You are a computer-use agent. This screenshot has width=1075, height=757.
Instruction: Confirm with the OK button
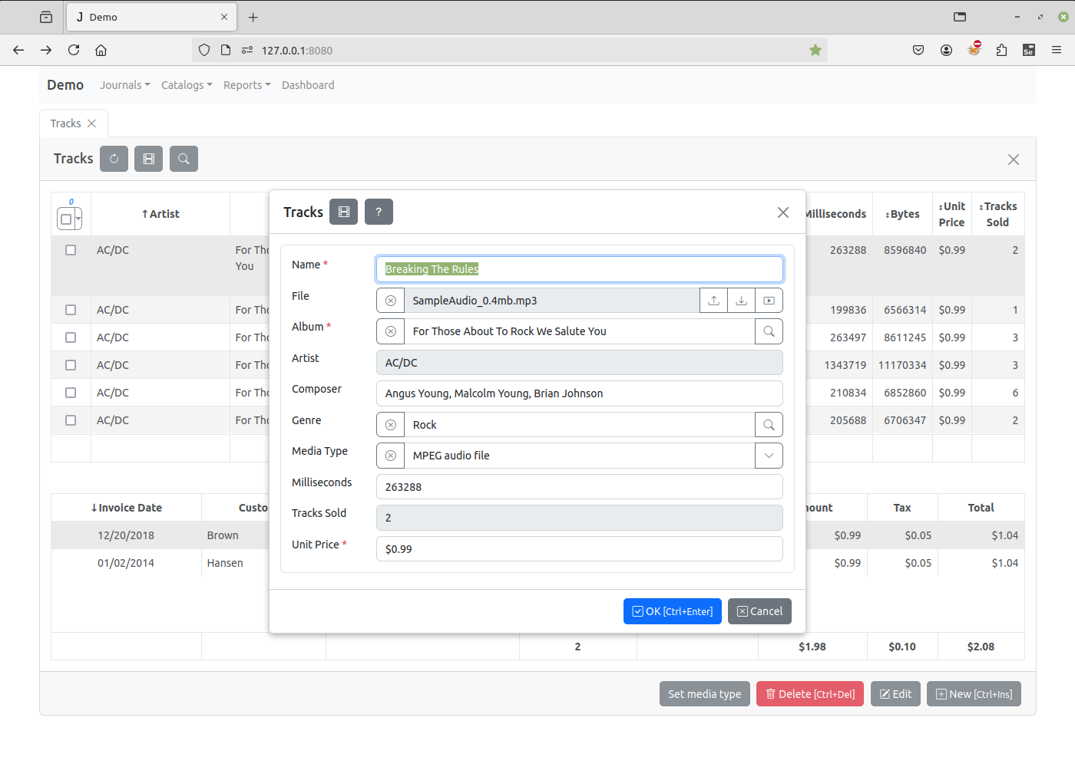pyautogui.click(x=673, y=611)
